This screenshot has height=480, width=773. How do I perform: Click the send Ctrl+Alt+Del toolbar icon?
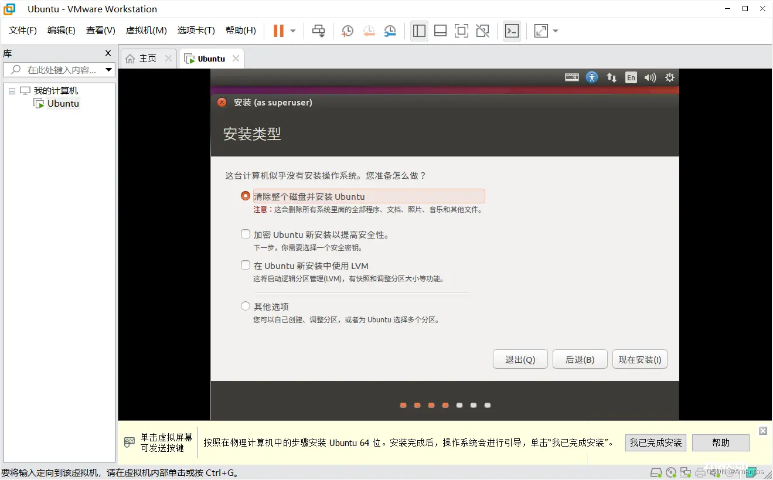318,30
